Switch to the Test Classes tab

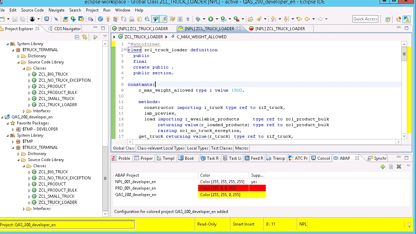[222, 148]
